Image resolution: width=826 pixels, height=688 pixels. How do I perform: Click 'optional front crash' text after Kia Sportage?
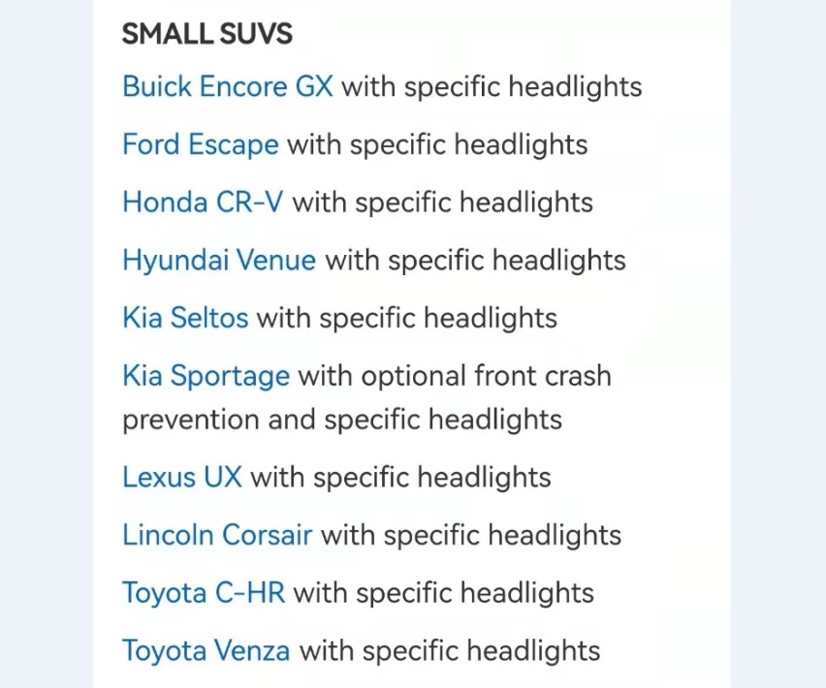(x=486, y=376)
